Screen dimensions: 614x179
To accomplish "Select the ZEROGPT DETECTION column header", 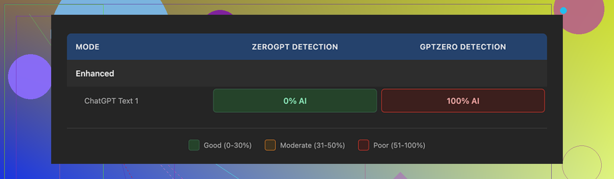I will 295,47.
